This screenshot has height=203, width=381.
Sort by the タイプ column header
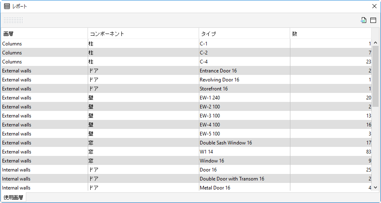244,34
